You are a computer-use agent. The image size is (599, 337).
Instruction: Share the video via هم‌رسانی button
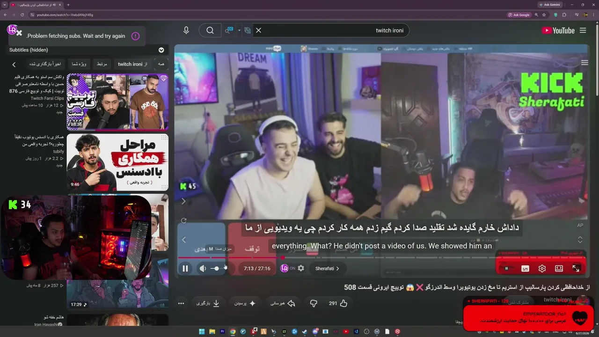coord(283,303)
